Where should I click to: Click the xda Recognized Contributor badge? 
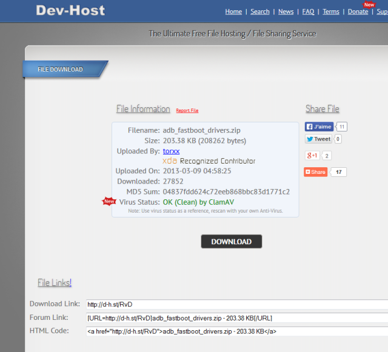pos(209,161)
